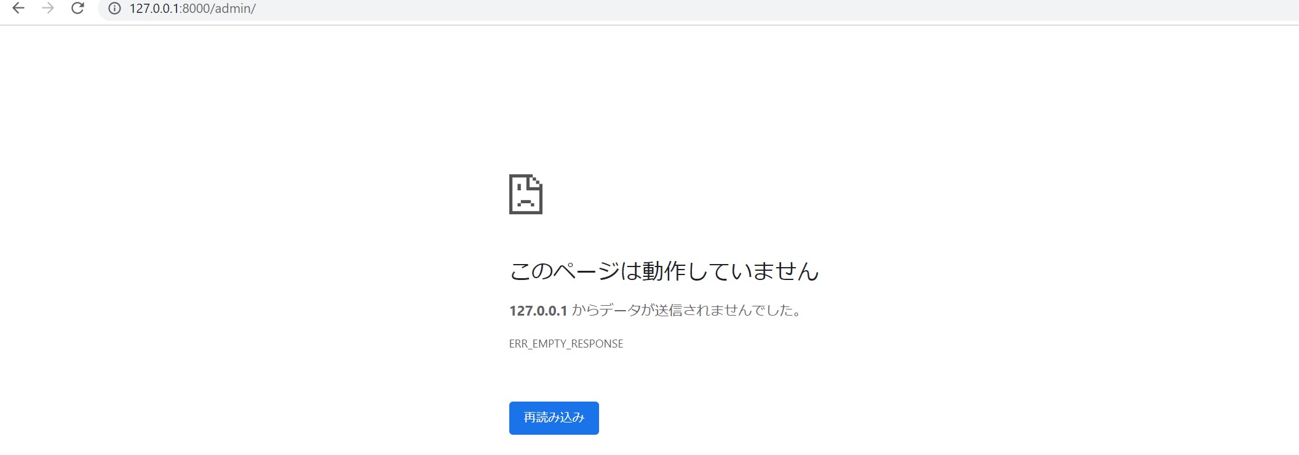Click the browser back arrow
Screen dimensions: 1299x455
coord(18,9)
